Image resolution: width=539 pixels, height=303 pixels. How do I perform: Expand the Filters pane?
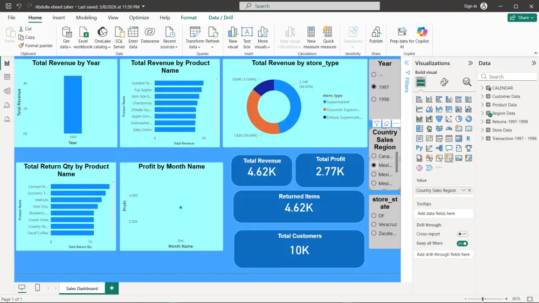coord(406,63)
